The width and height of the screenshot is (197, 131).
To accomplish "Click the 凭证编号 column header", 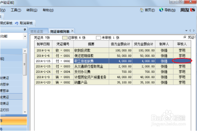I will pyautogui.click(x=63, y=44).
